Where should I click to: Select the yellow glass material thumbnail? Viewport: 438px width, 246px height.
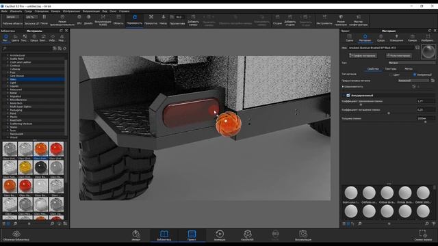click(25, 167)
